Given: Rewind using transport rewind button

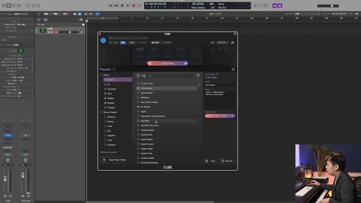Looking at the screenshot, I should pyautogui.click(x=111, y=6).
